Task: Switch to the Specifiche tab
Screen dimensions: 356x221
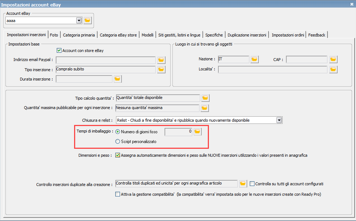Action: coord(214,35)
